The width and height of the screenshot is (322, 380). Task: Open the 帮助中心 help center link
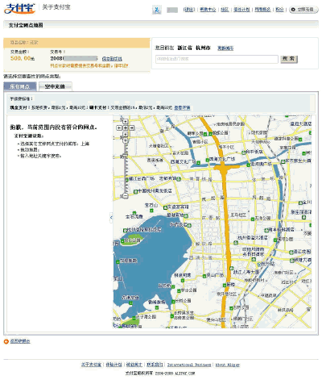(x=208, y=10)
